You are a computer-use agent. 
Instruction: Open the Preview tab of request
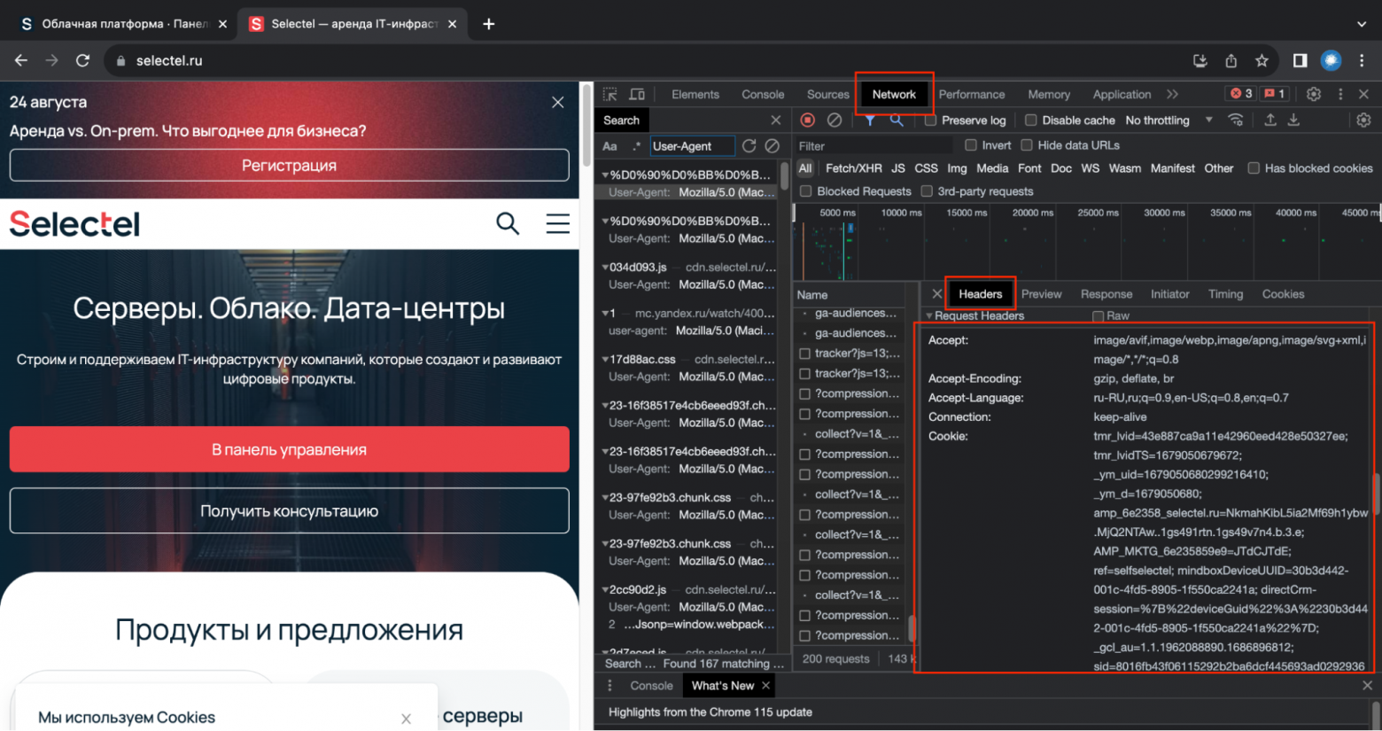[1041, 294]
